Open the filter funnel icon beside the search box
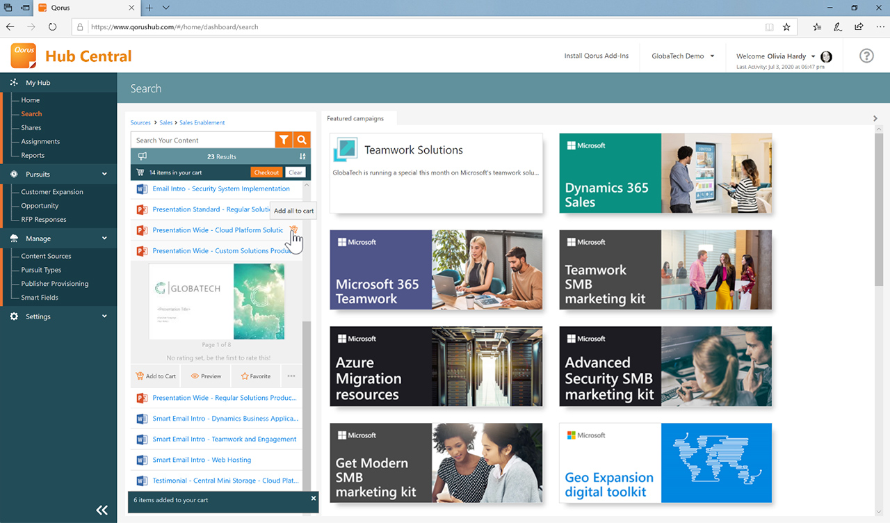 284,140
